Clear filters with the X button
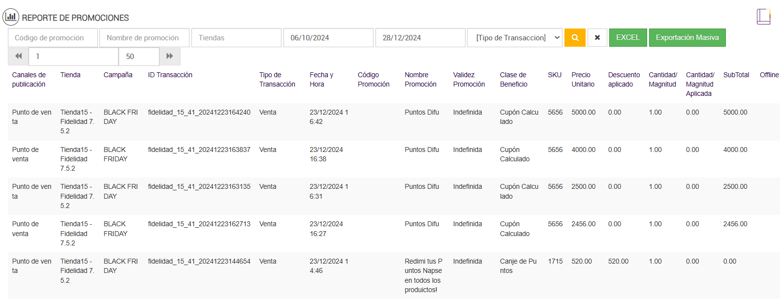Screen dimensions: 780x300 coord(597,38)
